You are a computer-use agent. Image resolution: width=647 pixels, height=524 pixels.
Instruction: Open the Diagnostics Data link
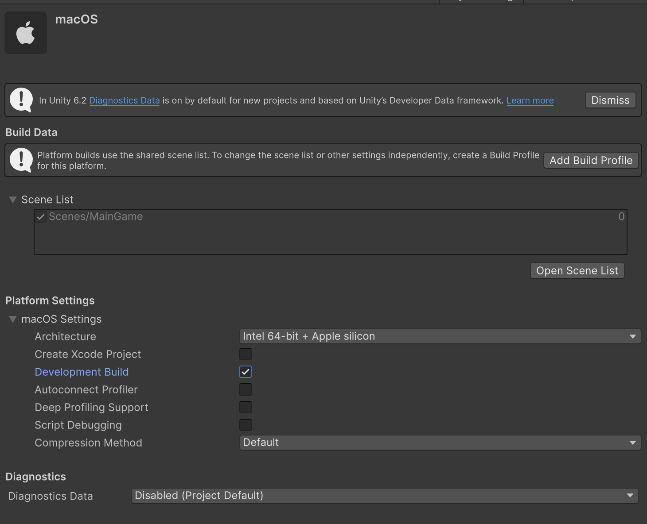click(x=125, y=100)
